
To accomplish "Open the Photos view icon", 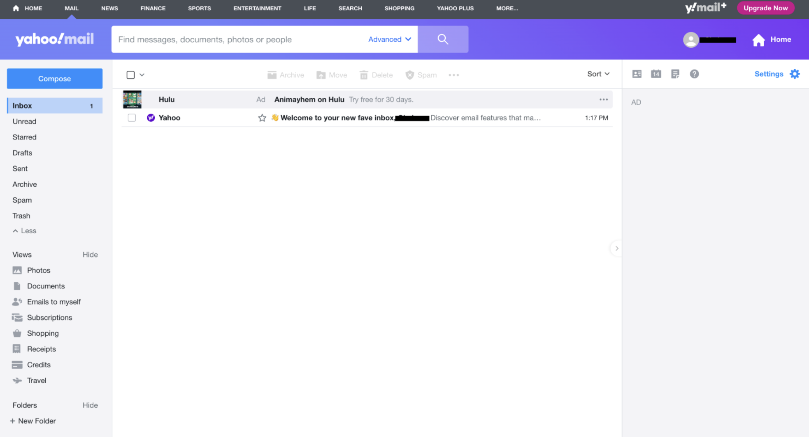I will (17, 270).
